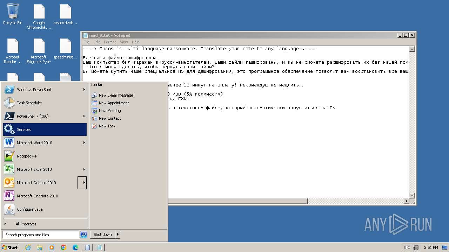Screen dimensions: 449x252
Task: Launch Microsoft OneNote 2010
Action: coord(45,196)
